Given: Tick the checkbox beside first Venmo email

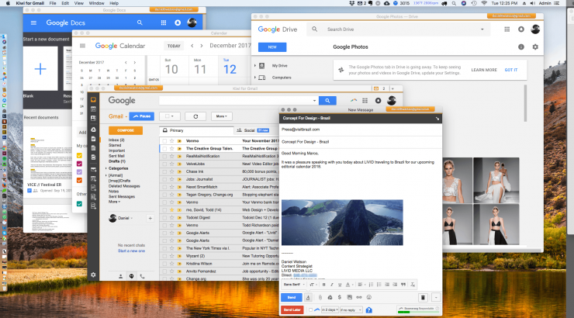Looking at the screenshot, I should pyautogui.click(x=164, y=140).
